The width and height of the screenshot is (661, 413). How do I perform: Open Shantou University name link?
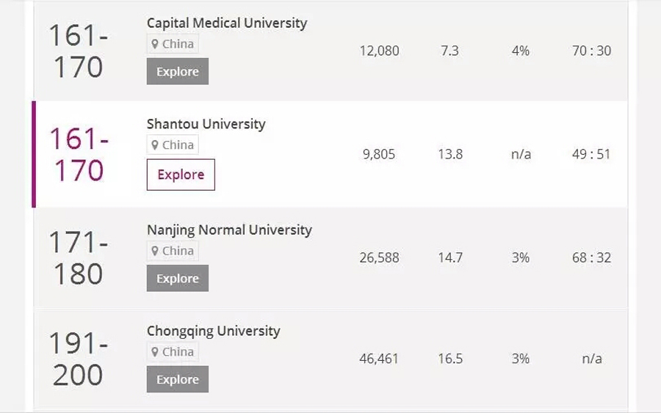pos(206,124)
